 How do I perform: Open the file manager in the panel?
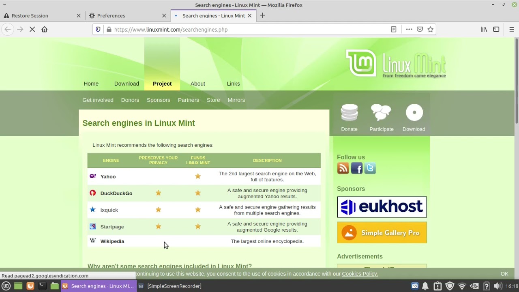point(54,286)
